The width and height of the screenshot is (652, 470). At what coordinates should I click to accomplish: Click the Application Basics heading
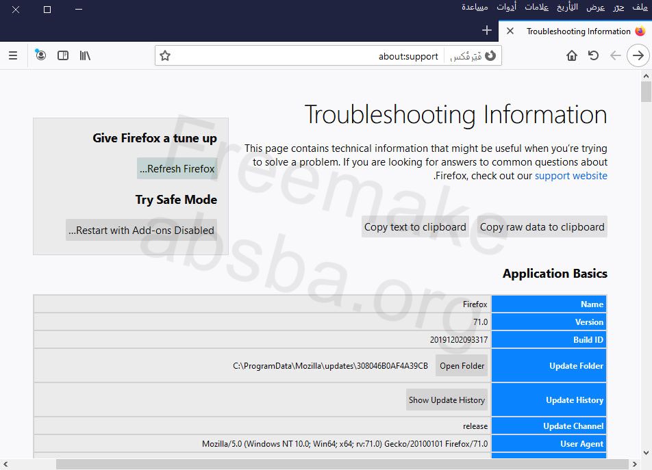(x=555, y=274)
